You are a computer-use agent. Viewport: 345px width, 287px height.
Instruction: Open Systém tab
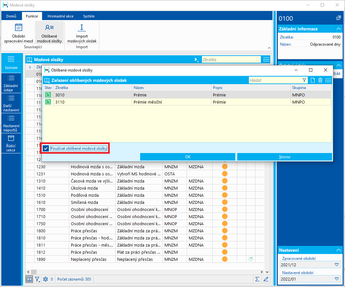89,16
